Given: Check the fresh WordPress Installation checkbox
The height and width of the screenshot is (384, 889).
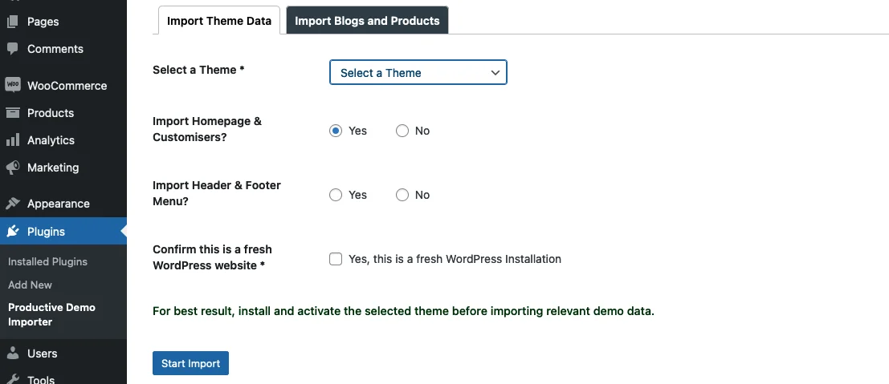Looking at the screenshot, I should click(336, 259).
